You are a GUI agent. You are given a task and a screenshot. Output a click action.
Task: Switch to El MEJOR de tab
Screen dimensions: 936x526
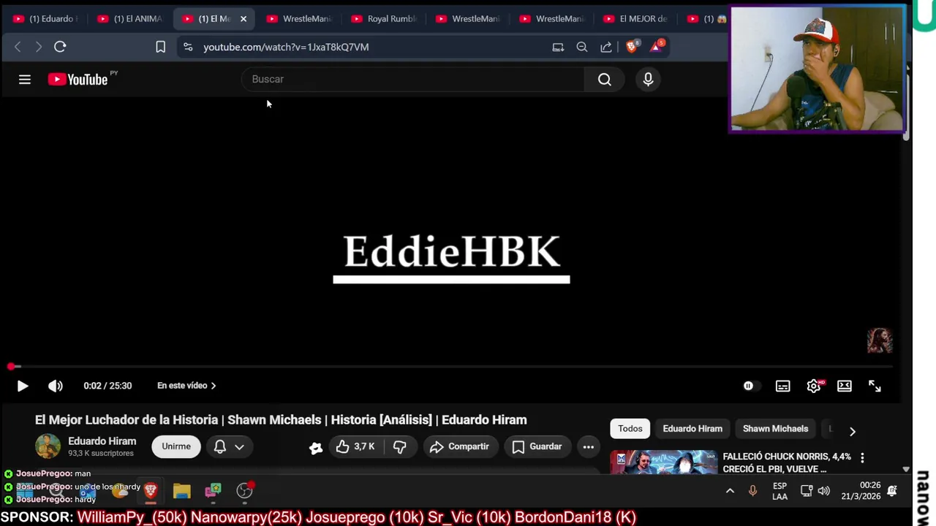point(636,19)
